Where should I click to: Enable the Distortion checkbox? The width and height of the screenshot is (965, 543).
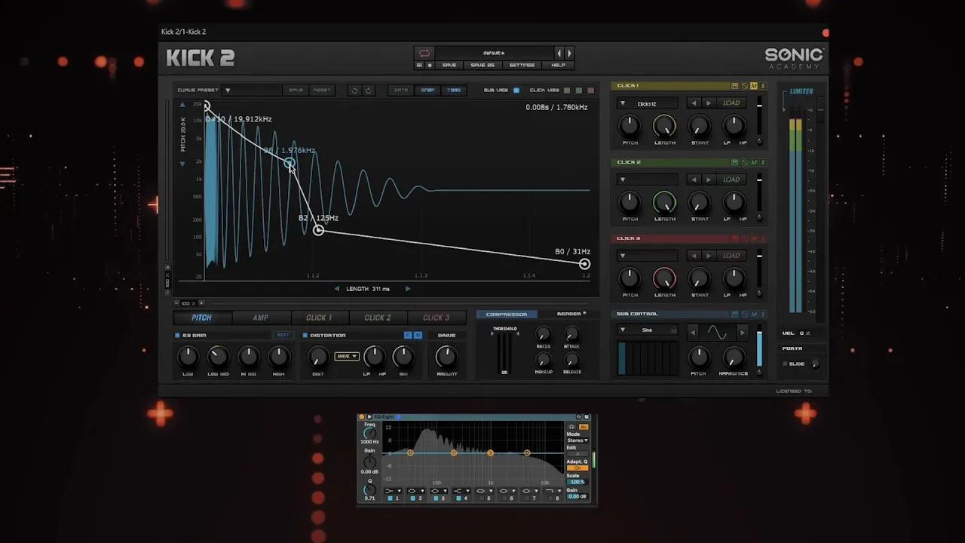tap(305, 335)
